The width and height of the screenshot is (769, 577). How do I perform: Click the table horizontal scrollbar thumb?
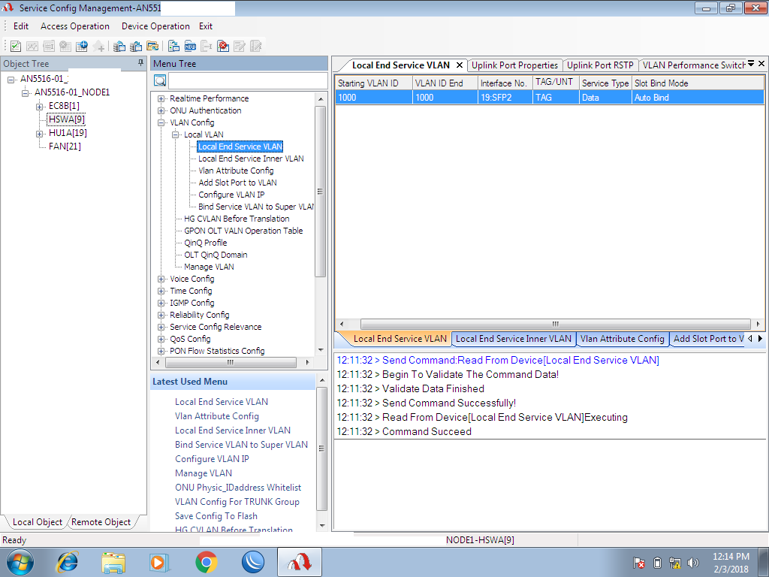555,324
